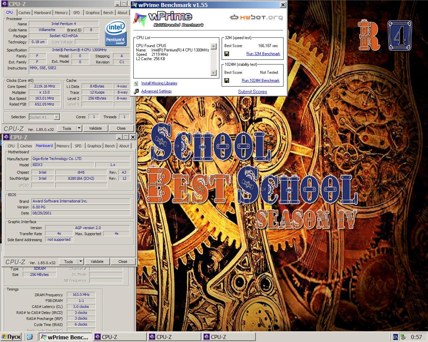
Task: Expand the Socket #1 selection combo box
Action: 57,117
